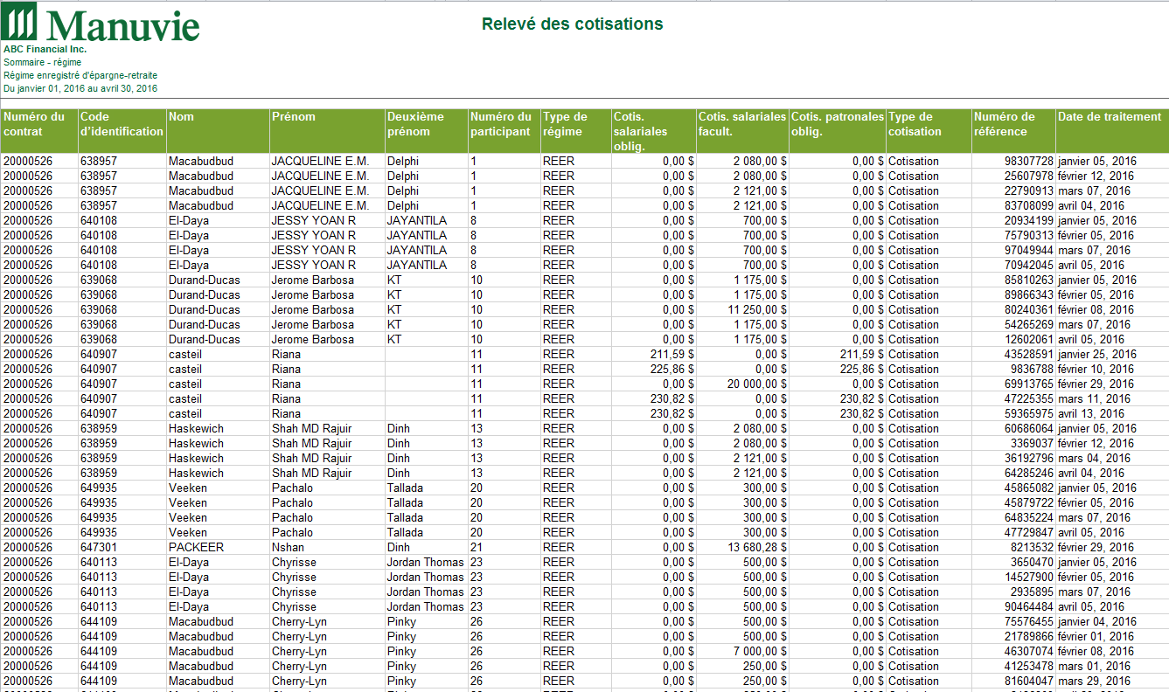Click the 'ABC Financial Inc.' company text
Image resolution: width=1169 pixels, height=692 pixels.
click(45, 50)
